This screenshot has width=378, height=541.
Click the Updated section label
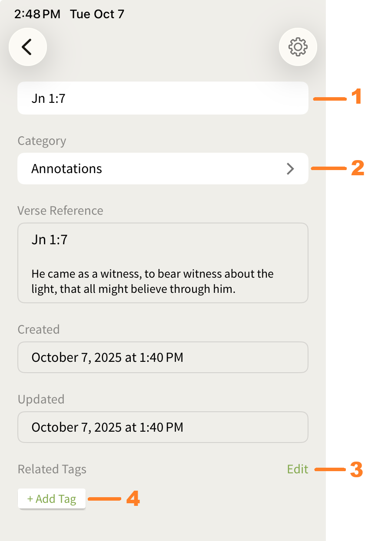[41, 400]
